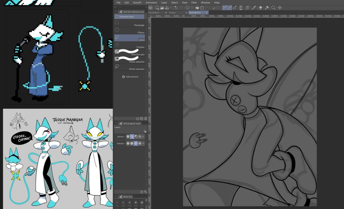The image size is (344, 209).
Task: Select the Pen marker icon in toolbar
Action: (x=267, y=8)
